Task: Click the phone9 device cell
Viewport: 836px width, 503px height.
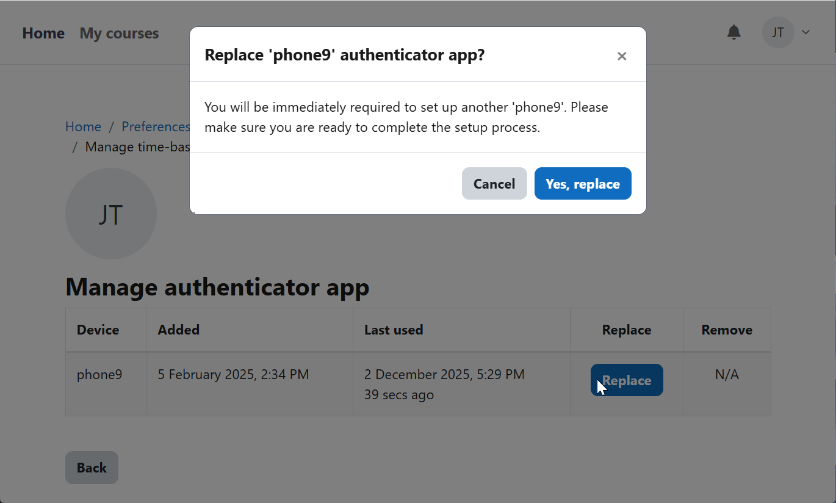Action: 99,374
